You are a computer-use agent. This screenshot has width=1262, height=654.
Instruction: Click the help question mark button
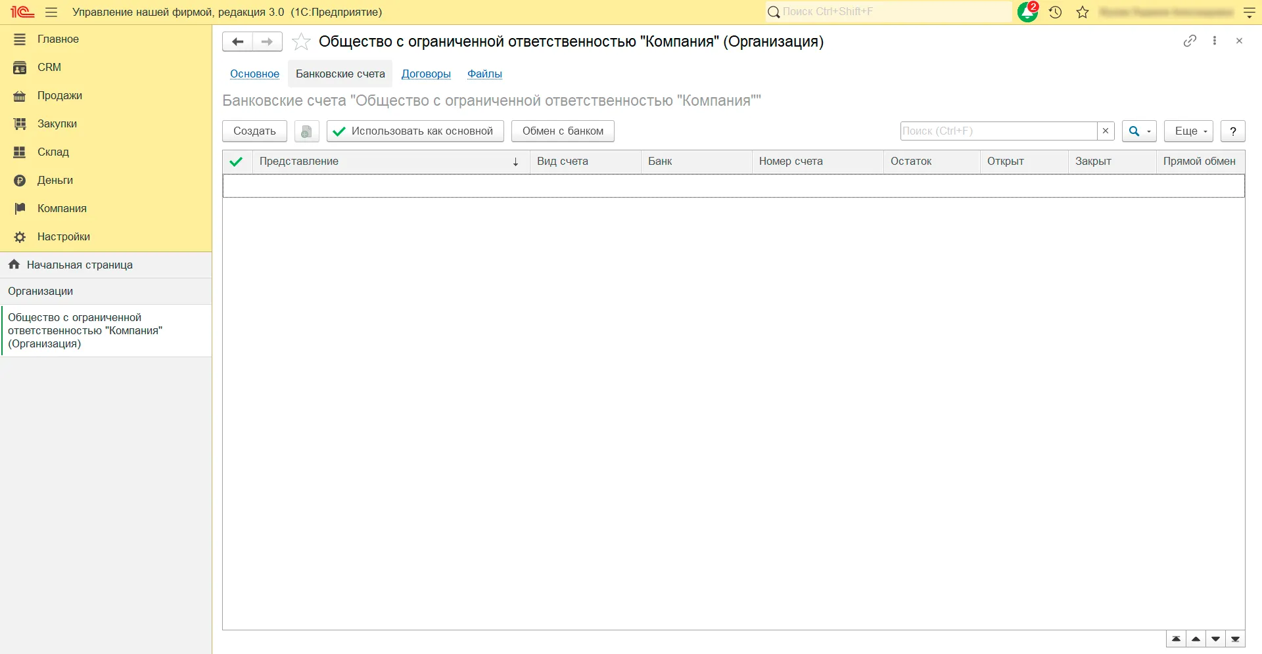[x=1232, y=131]
